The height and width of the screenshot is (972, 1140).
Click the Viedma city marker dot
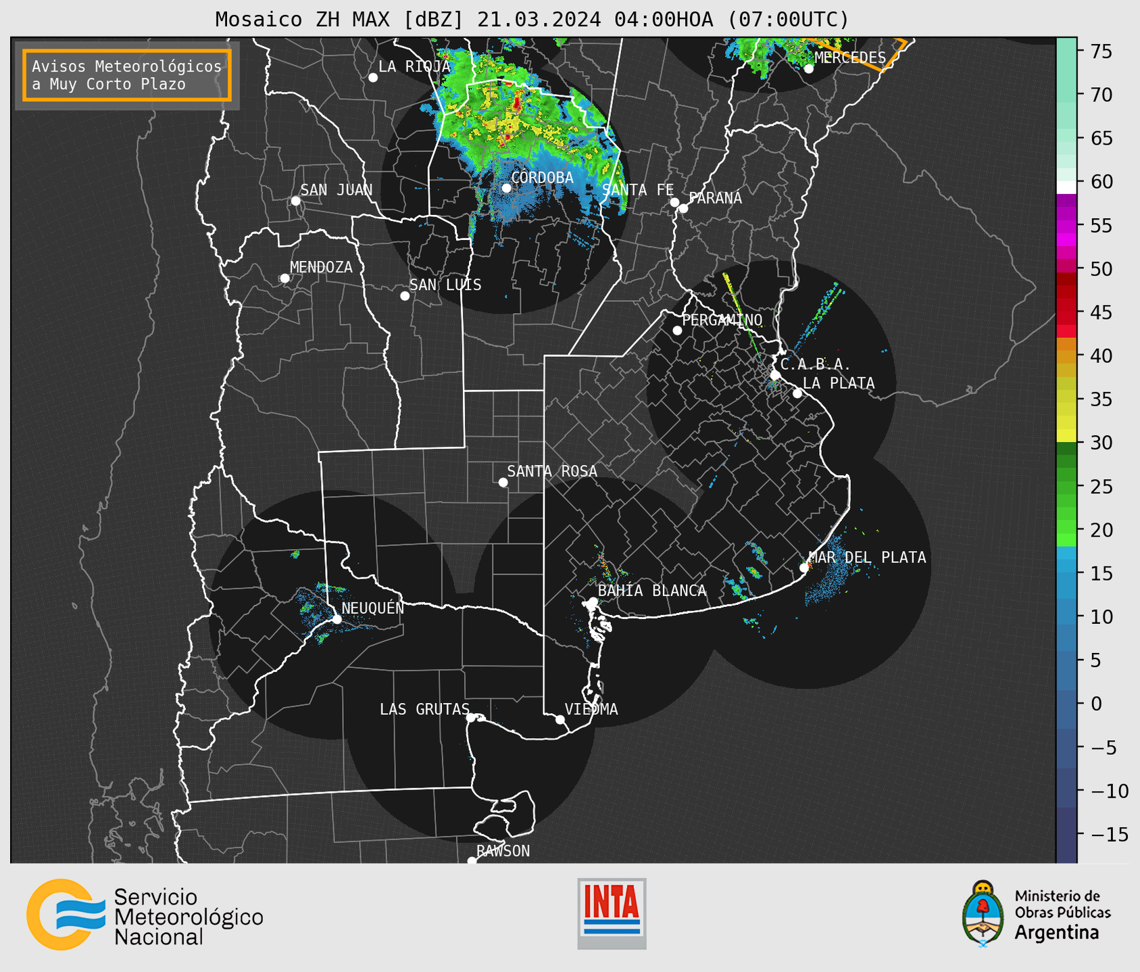pos(560,719)
